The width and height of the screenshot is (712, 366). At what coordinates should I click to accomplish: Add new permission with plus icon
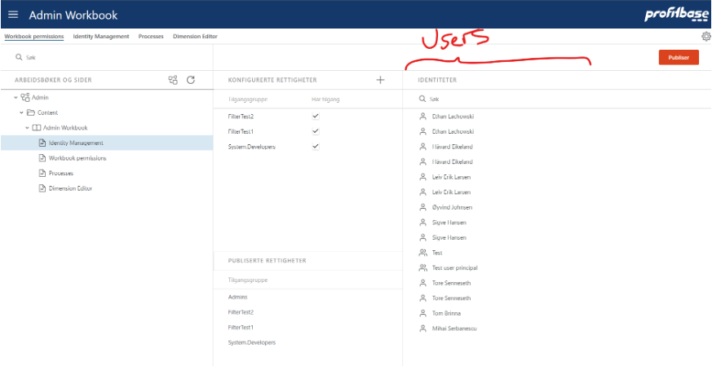coord(380,80)
